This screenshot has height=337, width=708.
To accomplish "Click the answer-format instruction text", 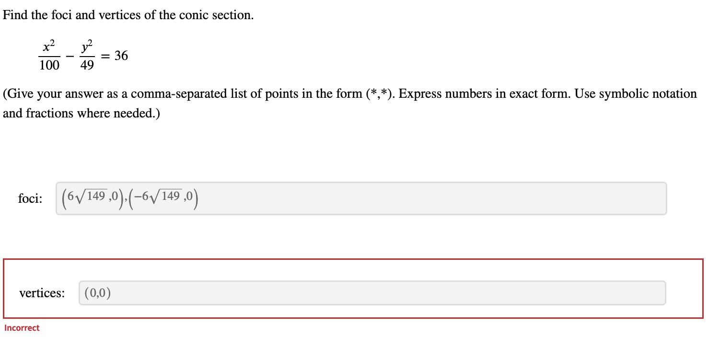I will click(x=349, y=103).
